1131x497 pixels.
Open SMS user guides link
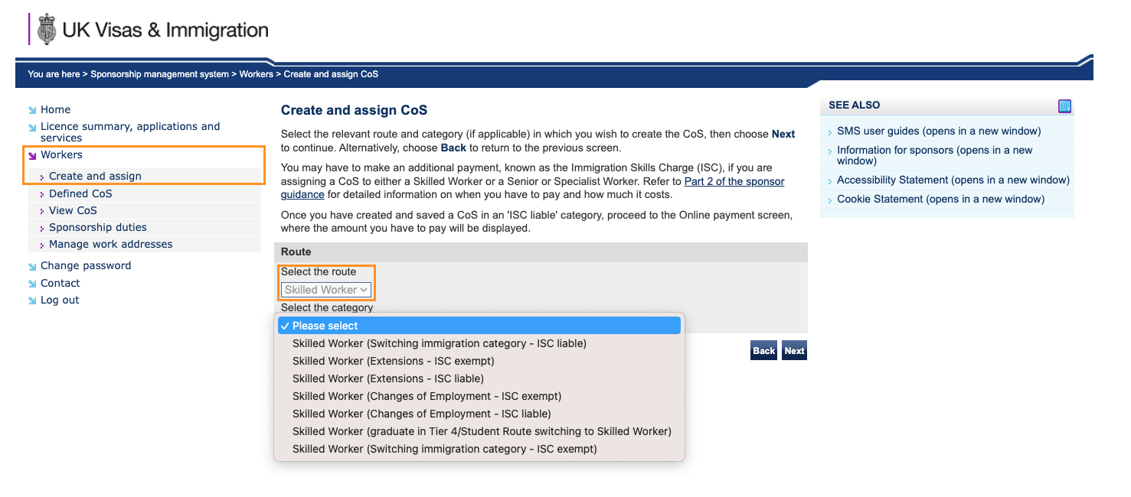(x=939, y=131)
